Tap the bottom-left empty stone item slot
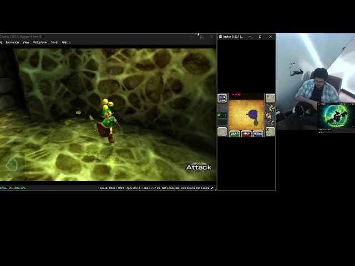This screenshot has width=355, height=266. (x=222, y=132)
